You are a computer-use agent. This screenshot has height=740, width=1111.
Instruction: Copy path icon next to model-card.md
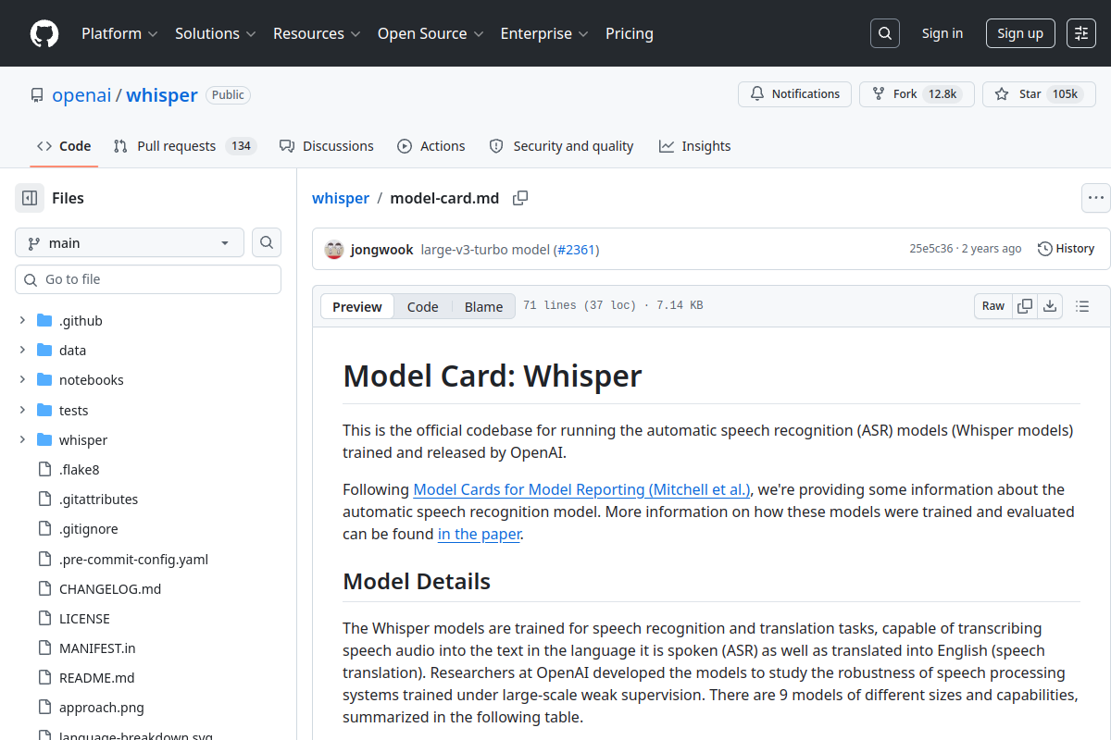click(x=520, y=198)
